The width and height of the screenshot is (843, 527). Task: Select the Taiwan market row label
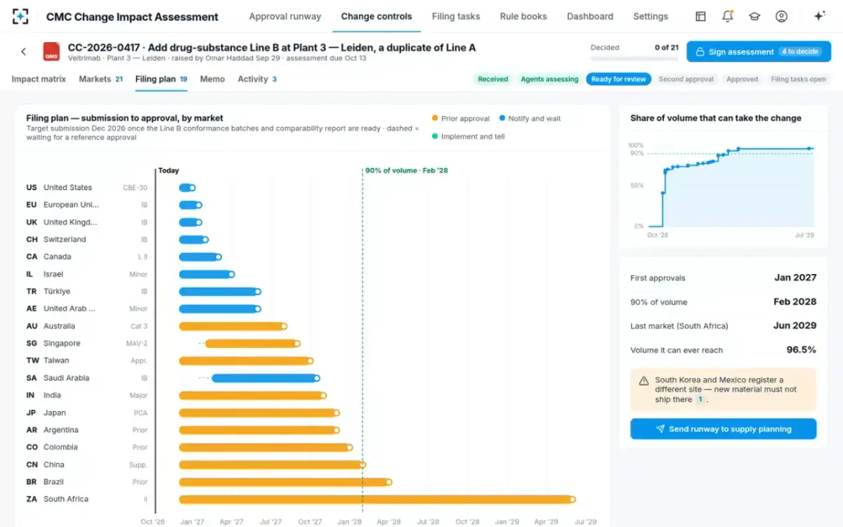tap(56, 360)
